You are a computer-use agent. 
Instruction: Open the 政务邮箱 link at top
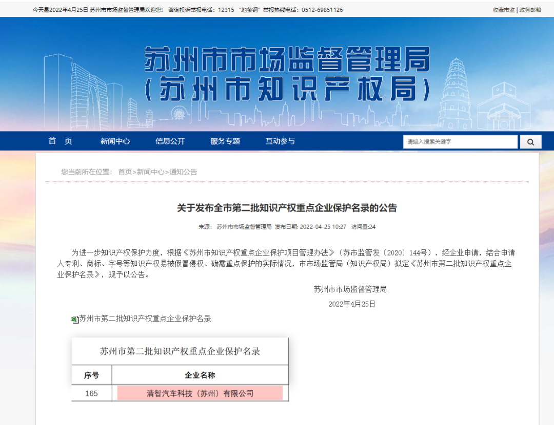coord(530,10)
